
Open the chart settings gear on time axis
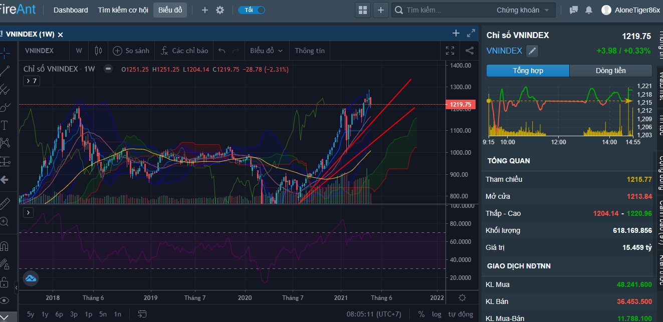(x=462, y=297)
